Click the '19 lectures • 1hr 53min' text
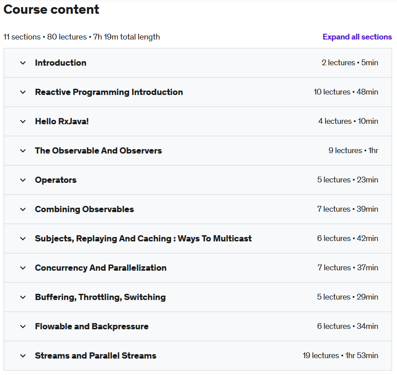Image resolution: width=397 pixels, height=375 pixels. (340, 355)
